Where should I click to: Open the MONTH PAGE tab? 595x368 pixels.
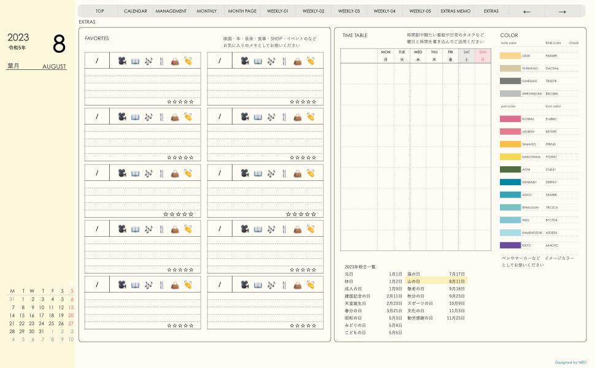(242, 11)
